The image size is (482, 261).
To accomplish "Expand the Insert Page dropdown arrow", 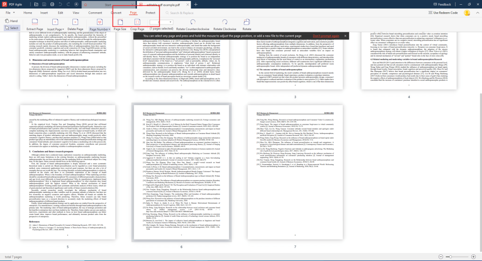I will [x=63, y=30].
